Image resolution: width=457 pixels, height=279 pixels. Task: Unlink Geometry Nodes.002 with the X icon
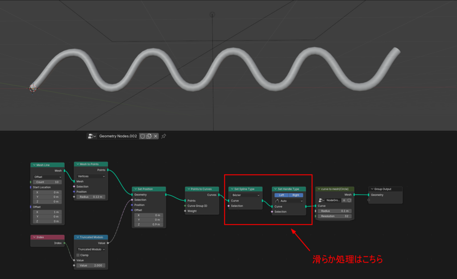pyautogui.click(x=156, y=136)
